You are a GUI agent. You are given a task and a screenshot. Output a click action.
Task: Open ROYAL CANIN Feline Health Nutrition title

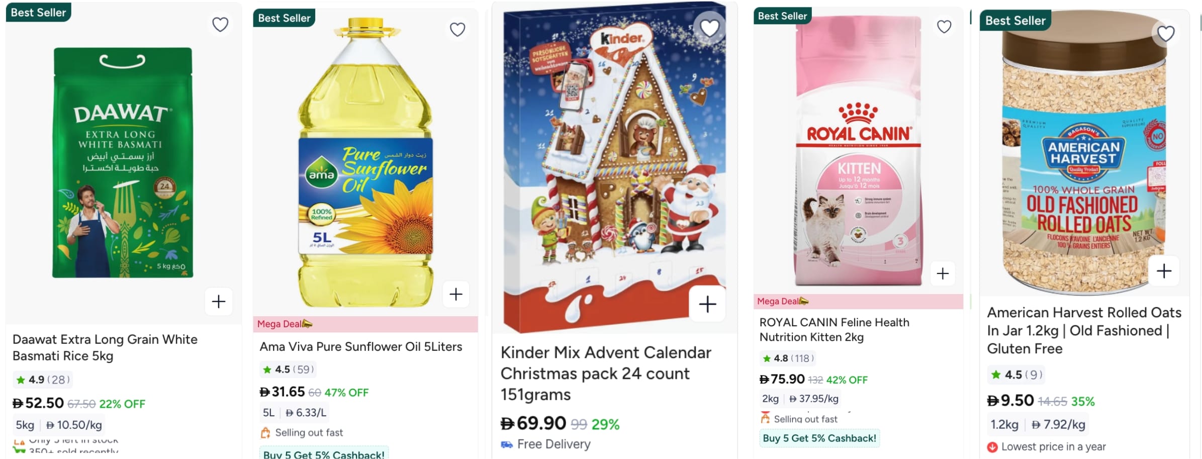pos(834,329)
